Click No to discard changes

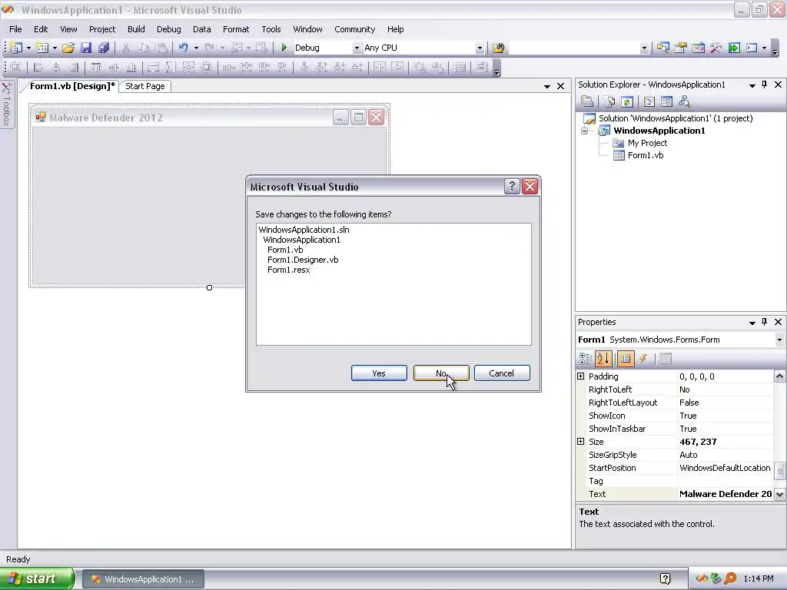tap(441, 373)
